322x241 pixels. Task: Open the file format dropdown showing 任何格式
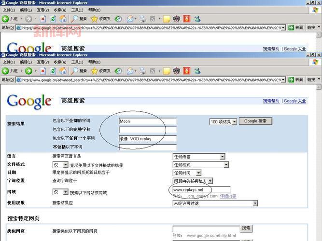[223, 164]
